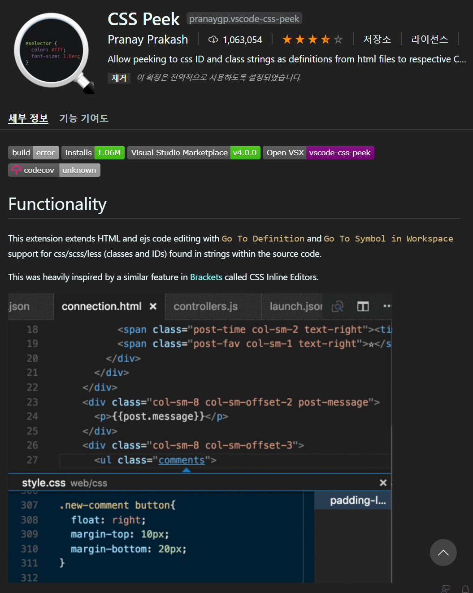The width and height of the screenshot is (473, 593).
Task: Click the connection.html tab in the screenshot
Action: click(109, 307)
